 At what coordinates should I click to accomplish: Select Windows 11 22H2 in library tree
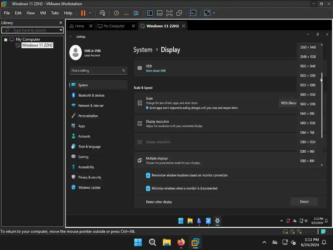pyautogui.click(x=37, y=45)
